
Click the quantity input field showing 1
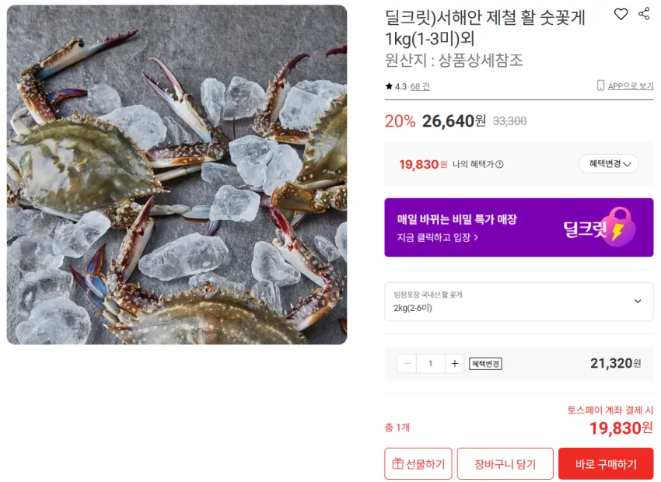click(430, 363)
